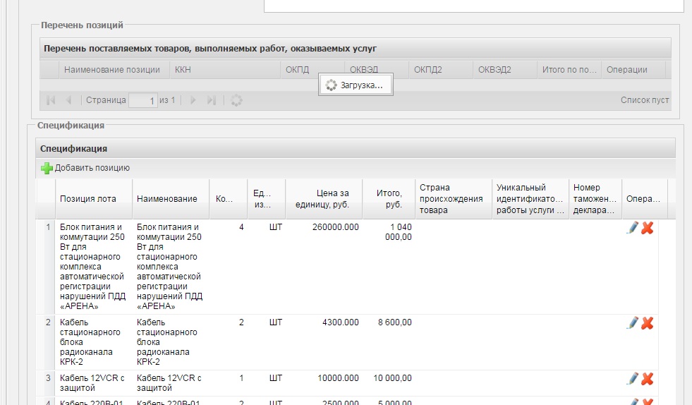This screenshot has height=405, width=692.
Task: Click Страна происхождения товара column header
Action: pos(454,199)
